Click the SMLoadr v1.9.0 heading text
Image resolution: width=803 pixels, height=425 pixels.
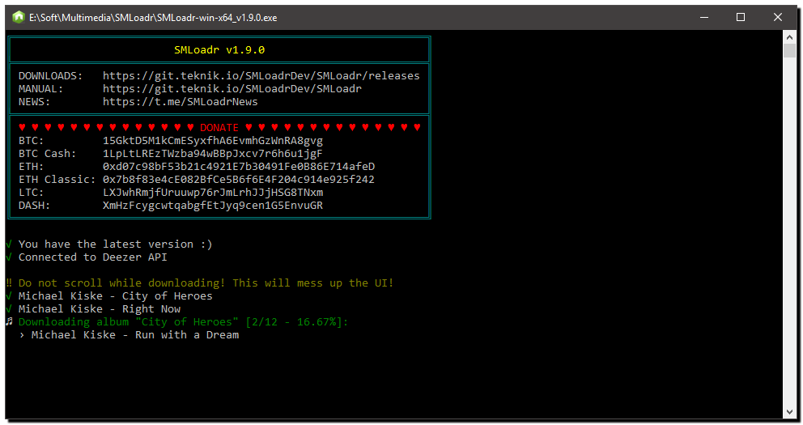(x=219, y=50)
